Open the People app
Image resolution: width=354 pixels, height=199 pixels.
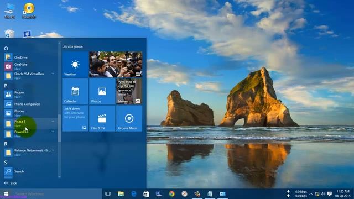click(29, 95)
